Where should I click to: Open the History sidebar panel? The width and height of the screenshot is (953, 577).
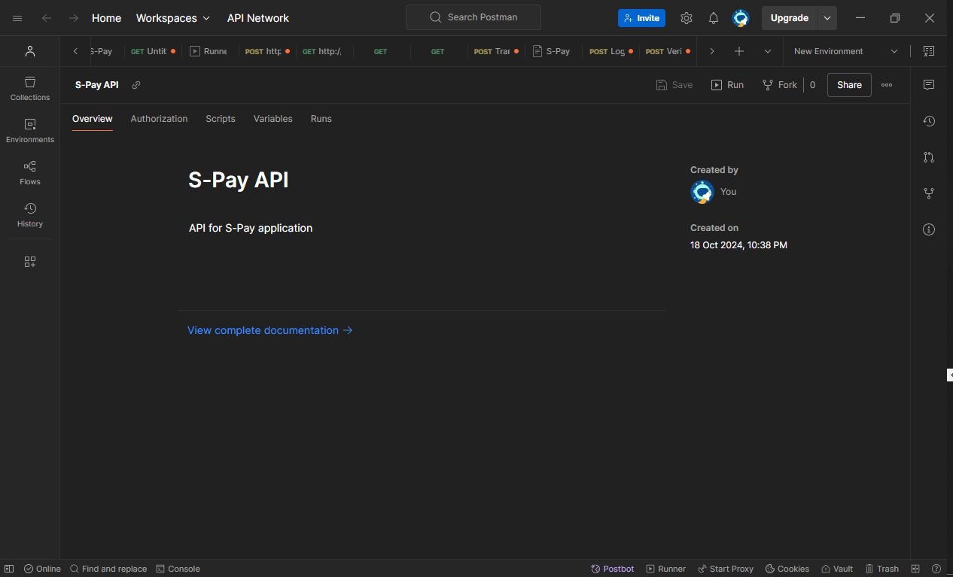pos(30,214)
